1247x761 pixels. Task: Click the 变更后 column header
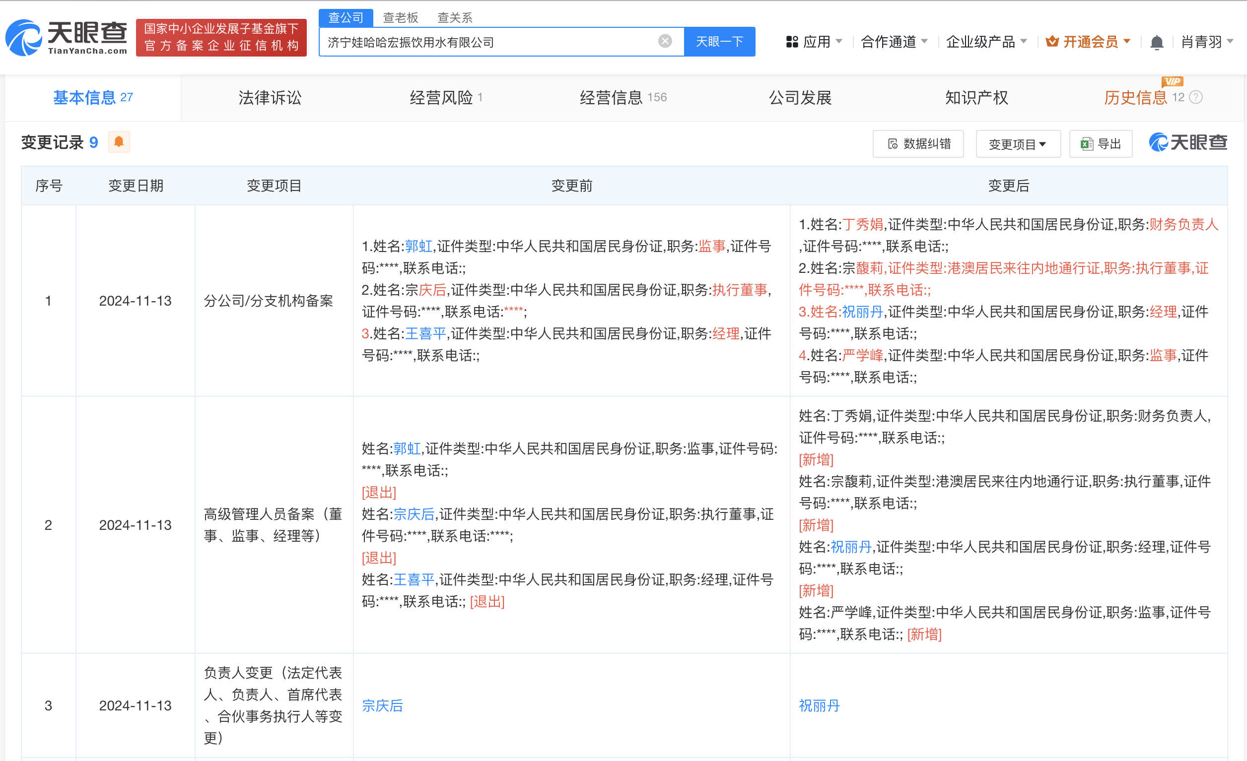(1009, 186)
